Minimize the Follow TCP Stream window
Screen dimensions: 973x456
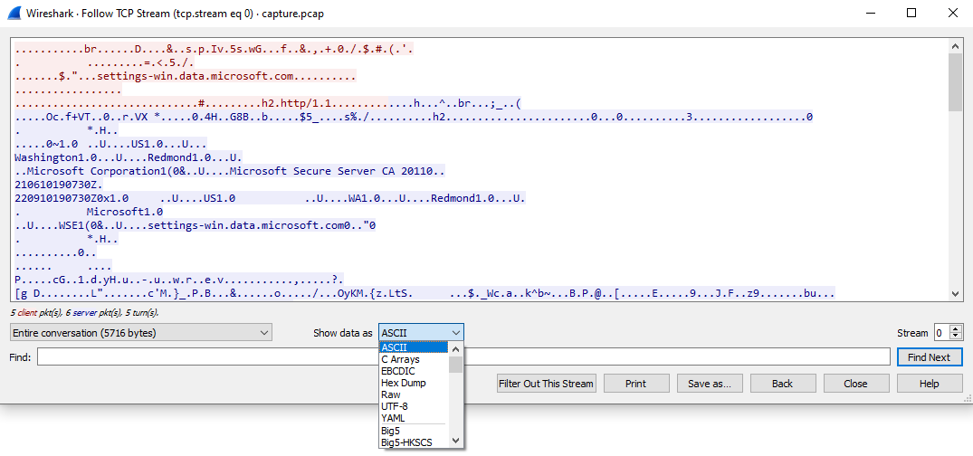point(870,13)
